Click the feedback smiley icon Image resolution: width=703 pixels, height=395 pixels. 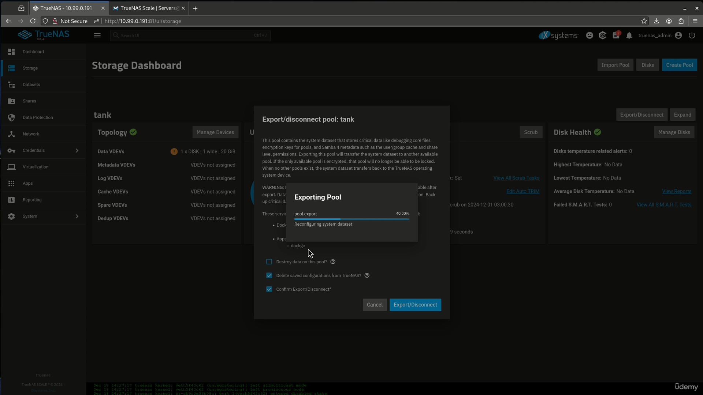pos(589,35)
